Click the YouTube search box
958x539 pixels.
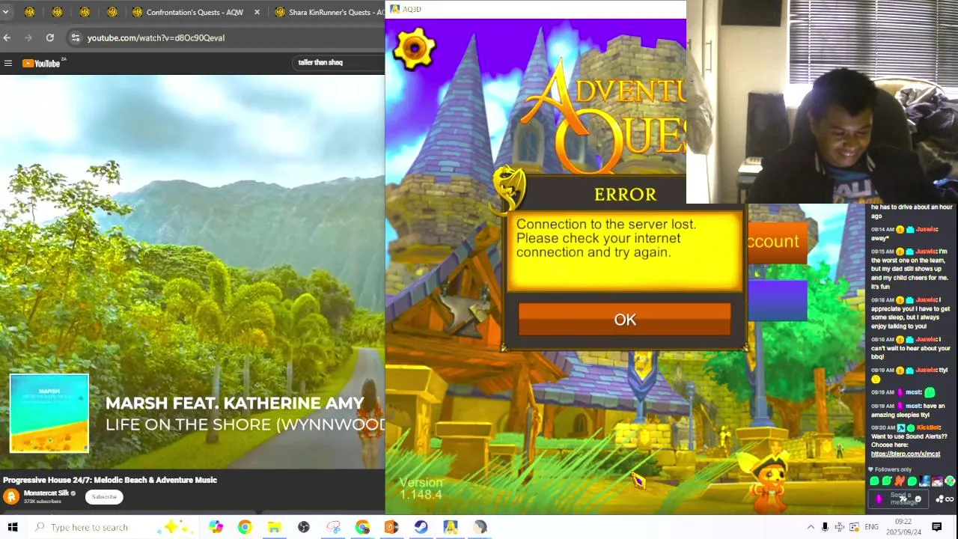pos(337,62)
